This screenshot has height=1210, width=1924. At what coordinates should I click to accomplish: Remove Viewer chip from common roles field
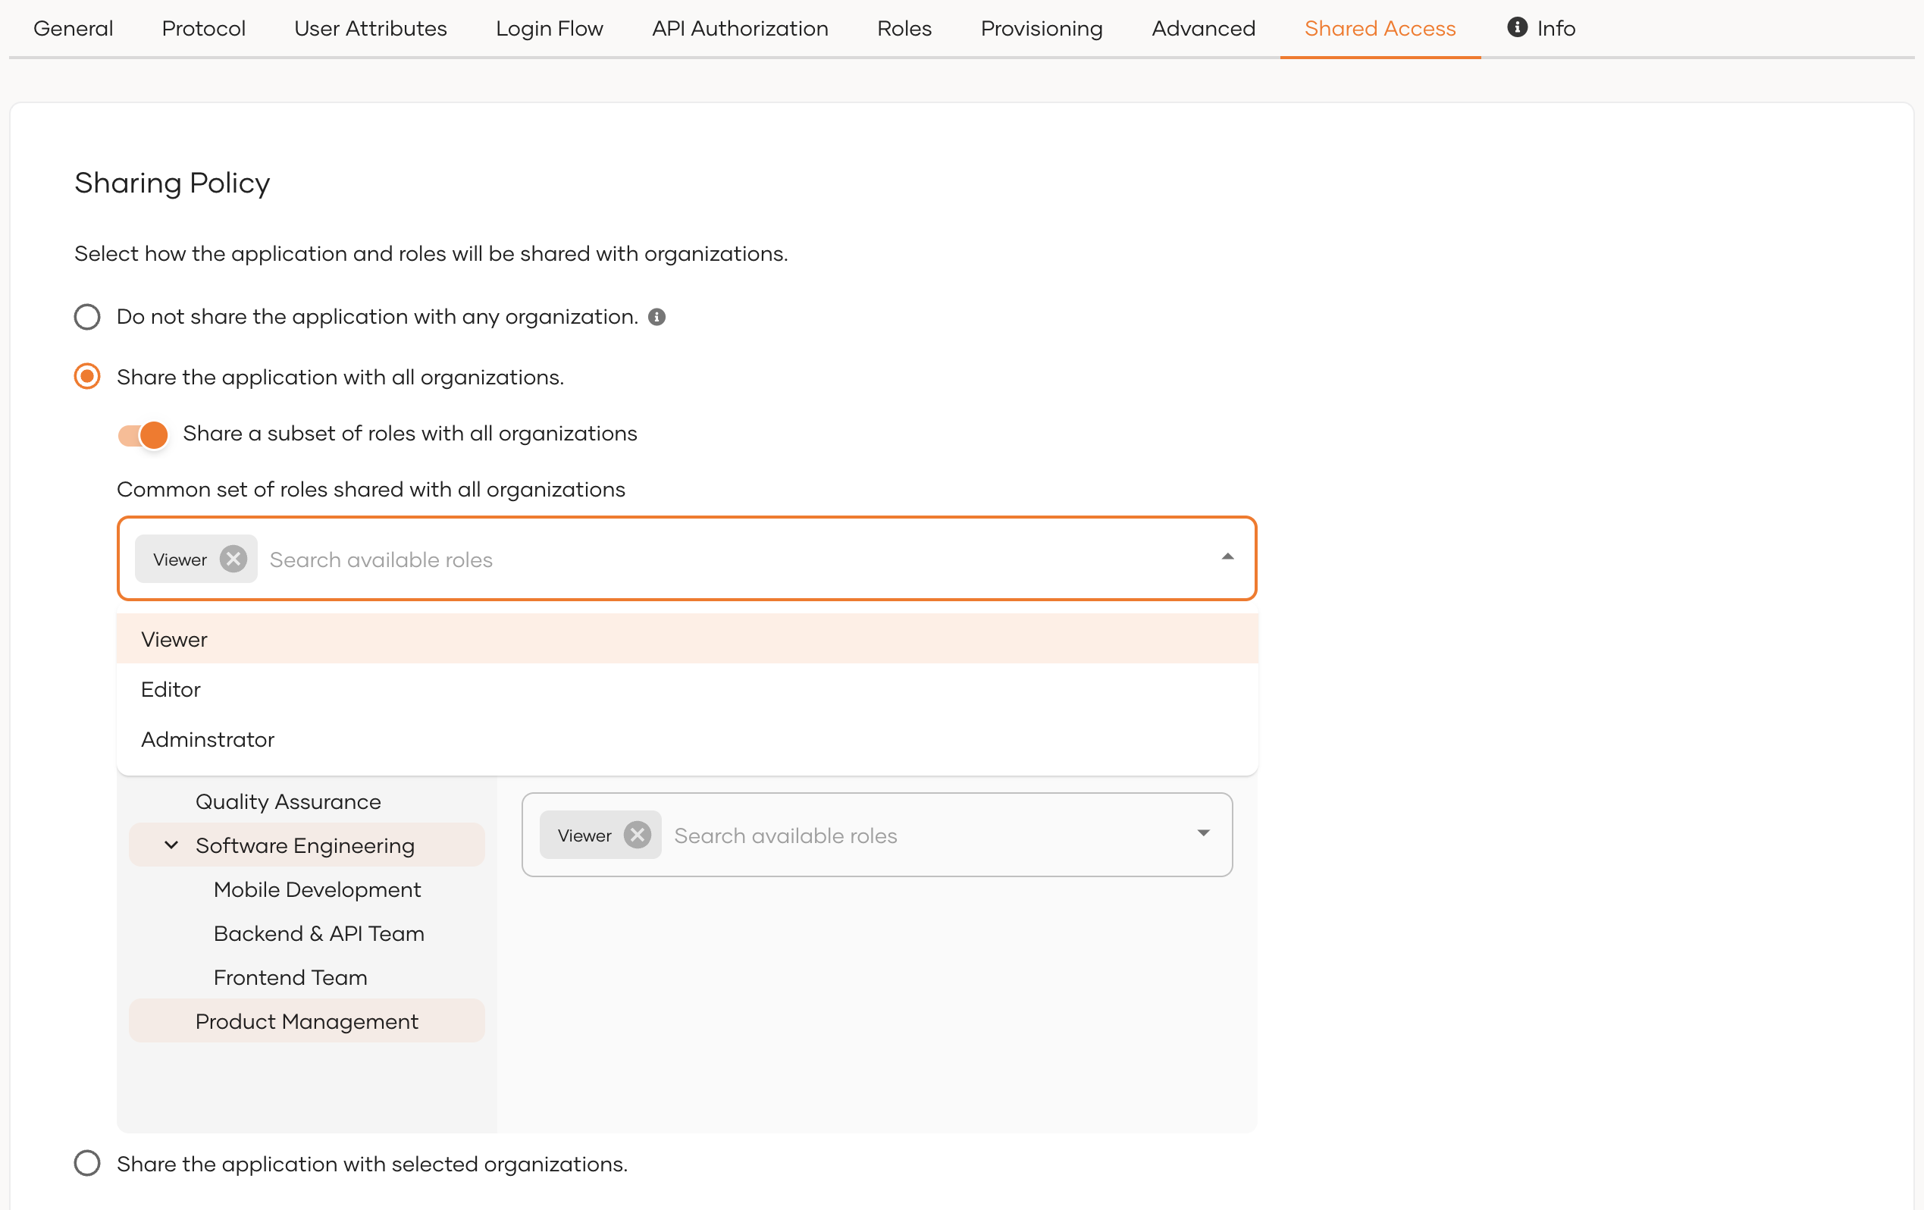[233, 559]
